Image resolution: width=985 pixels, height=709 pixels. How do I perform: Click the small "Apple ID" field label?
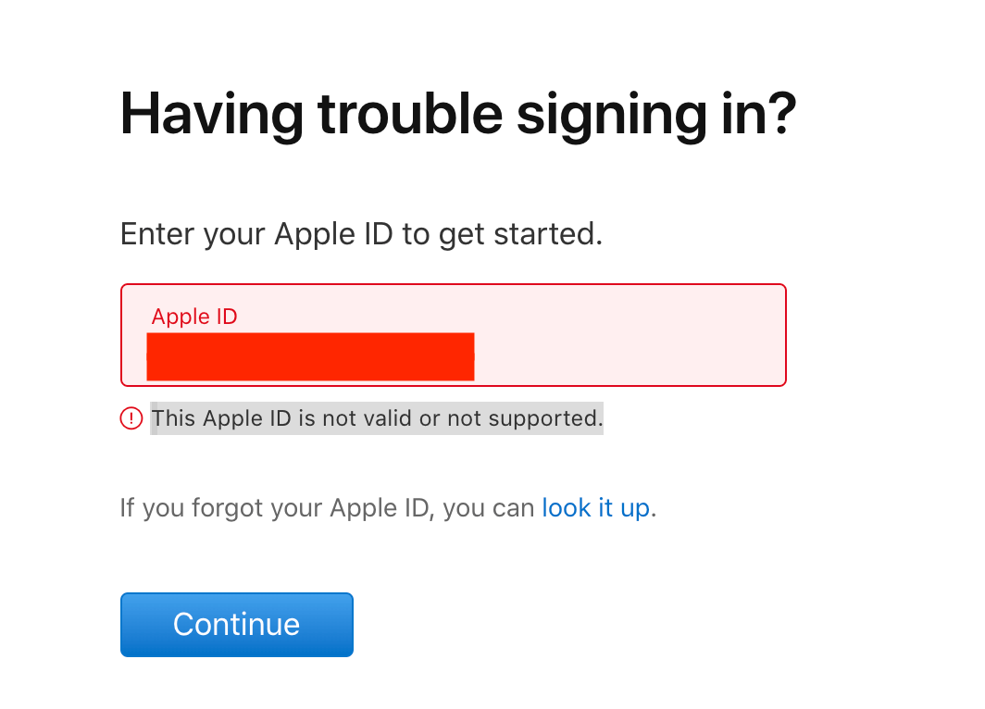click(x=194, y=317)
